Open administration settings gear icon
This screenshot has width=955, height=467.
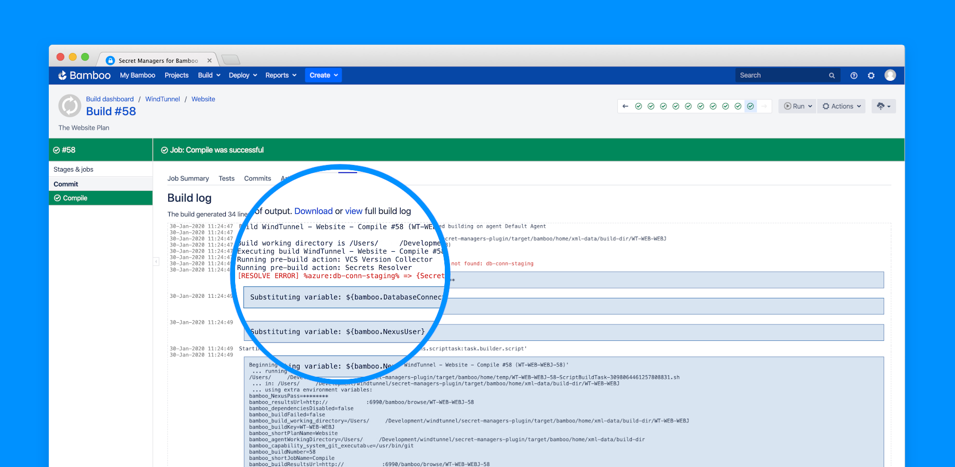coord(871,75)
